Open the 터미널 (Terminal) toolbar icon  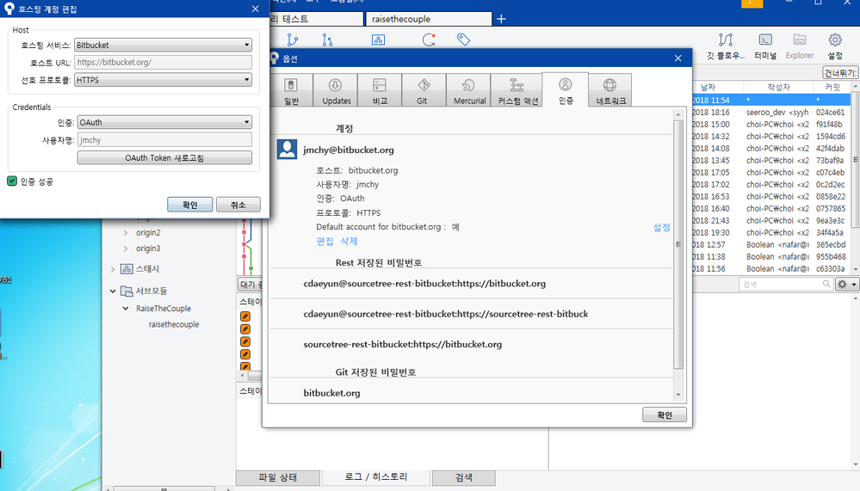tap(765, 46)
